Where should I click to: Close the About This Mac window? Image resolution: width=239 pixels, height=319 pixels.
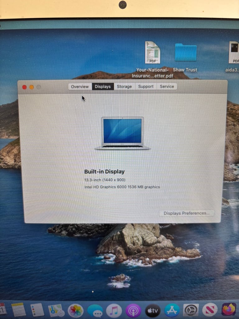(x=24, y=87)
